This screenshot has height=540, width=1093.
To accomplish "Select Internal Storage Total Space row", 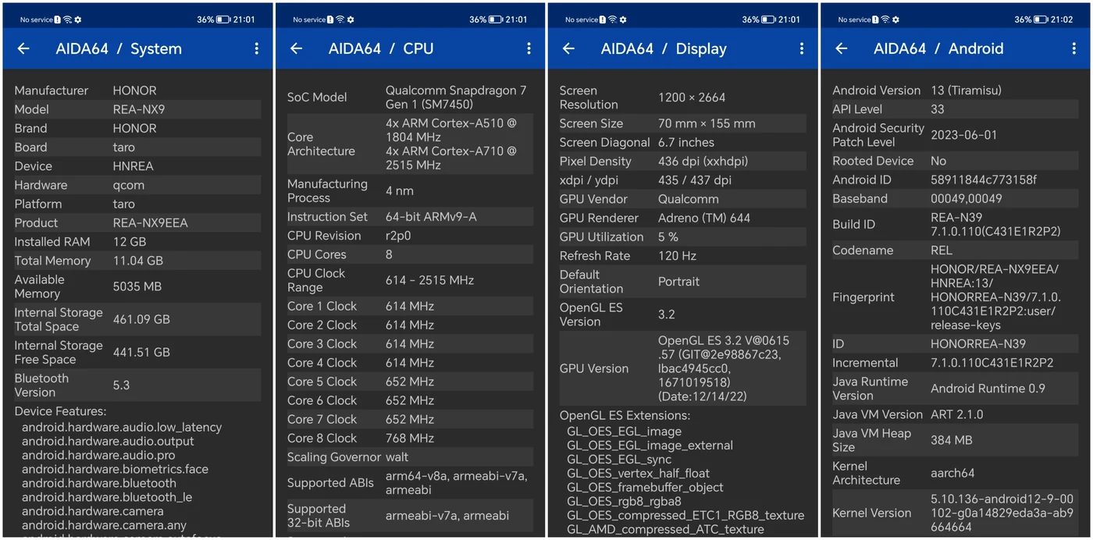I will (137, 319).
